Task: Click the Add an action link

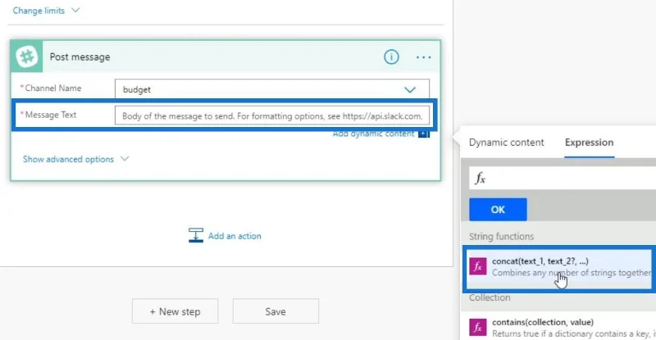Action: pos(235,236)
